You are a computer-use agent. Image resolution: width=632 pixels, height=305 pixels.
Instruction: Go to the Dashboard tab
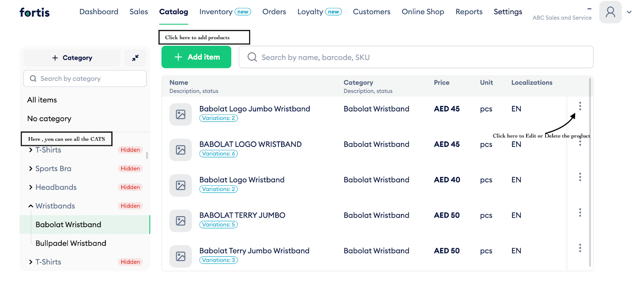click(x=99, y=12)
